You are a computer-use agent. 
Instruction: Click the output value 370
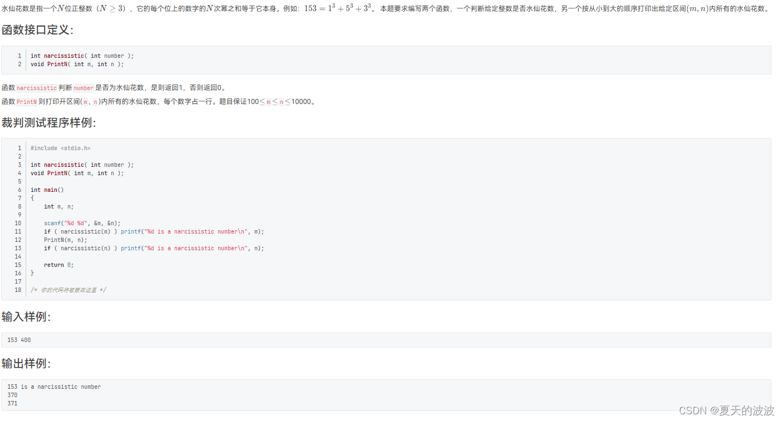[12, 395]
